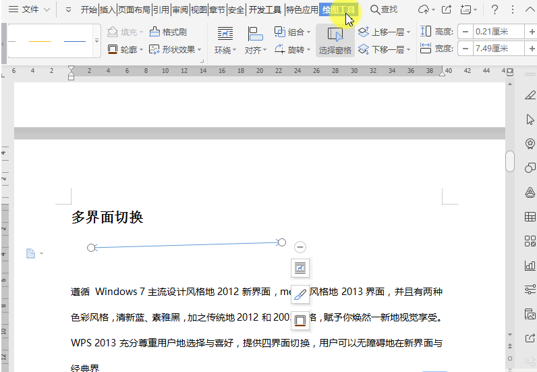Open the 组合 group dropdown
This screenshot has width=537, height=372.
pyautogui.click(x=293, y=32)
